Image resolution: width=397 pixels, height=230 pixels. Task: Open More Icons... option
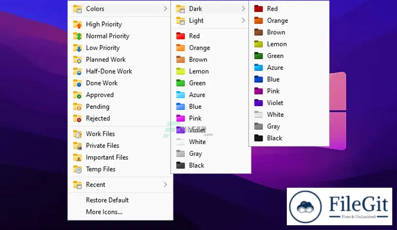pyautogui.click(x=104, y=212)
